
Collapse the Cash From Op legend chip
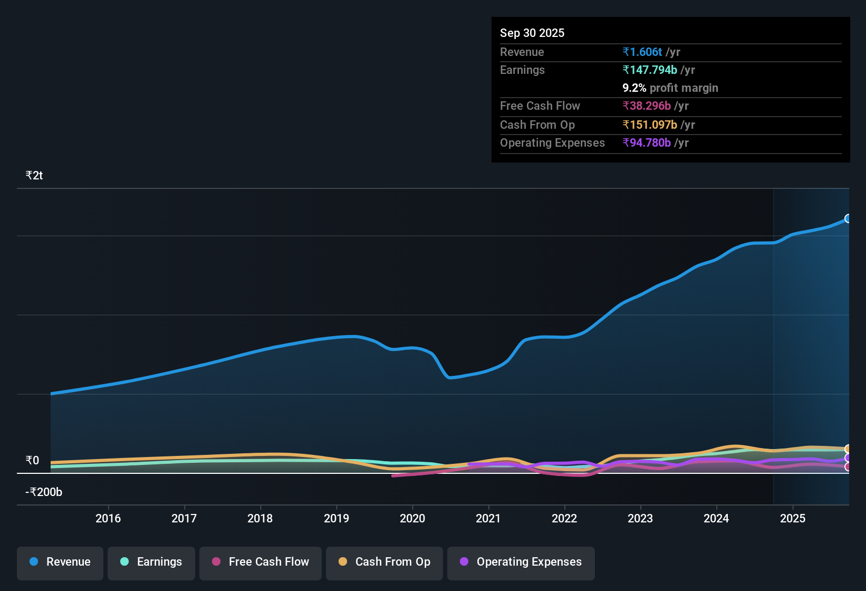coord(384,563)
